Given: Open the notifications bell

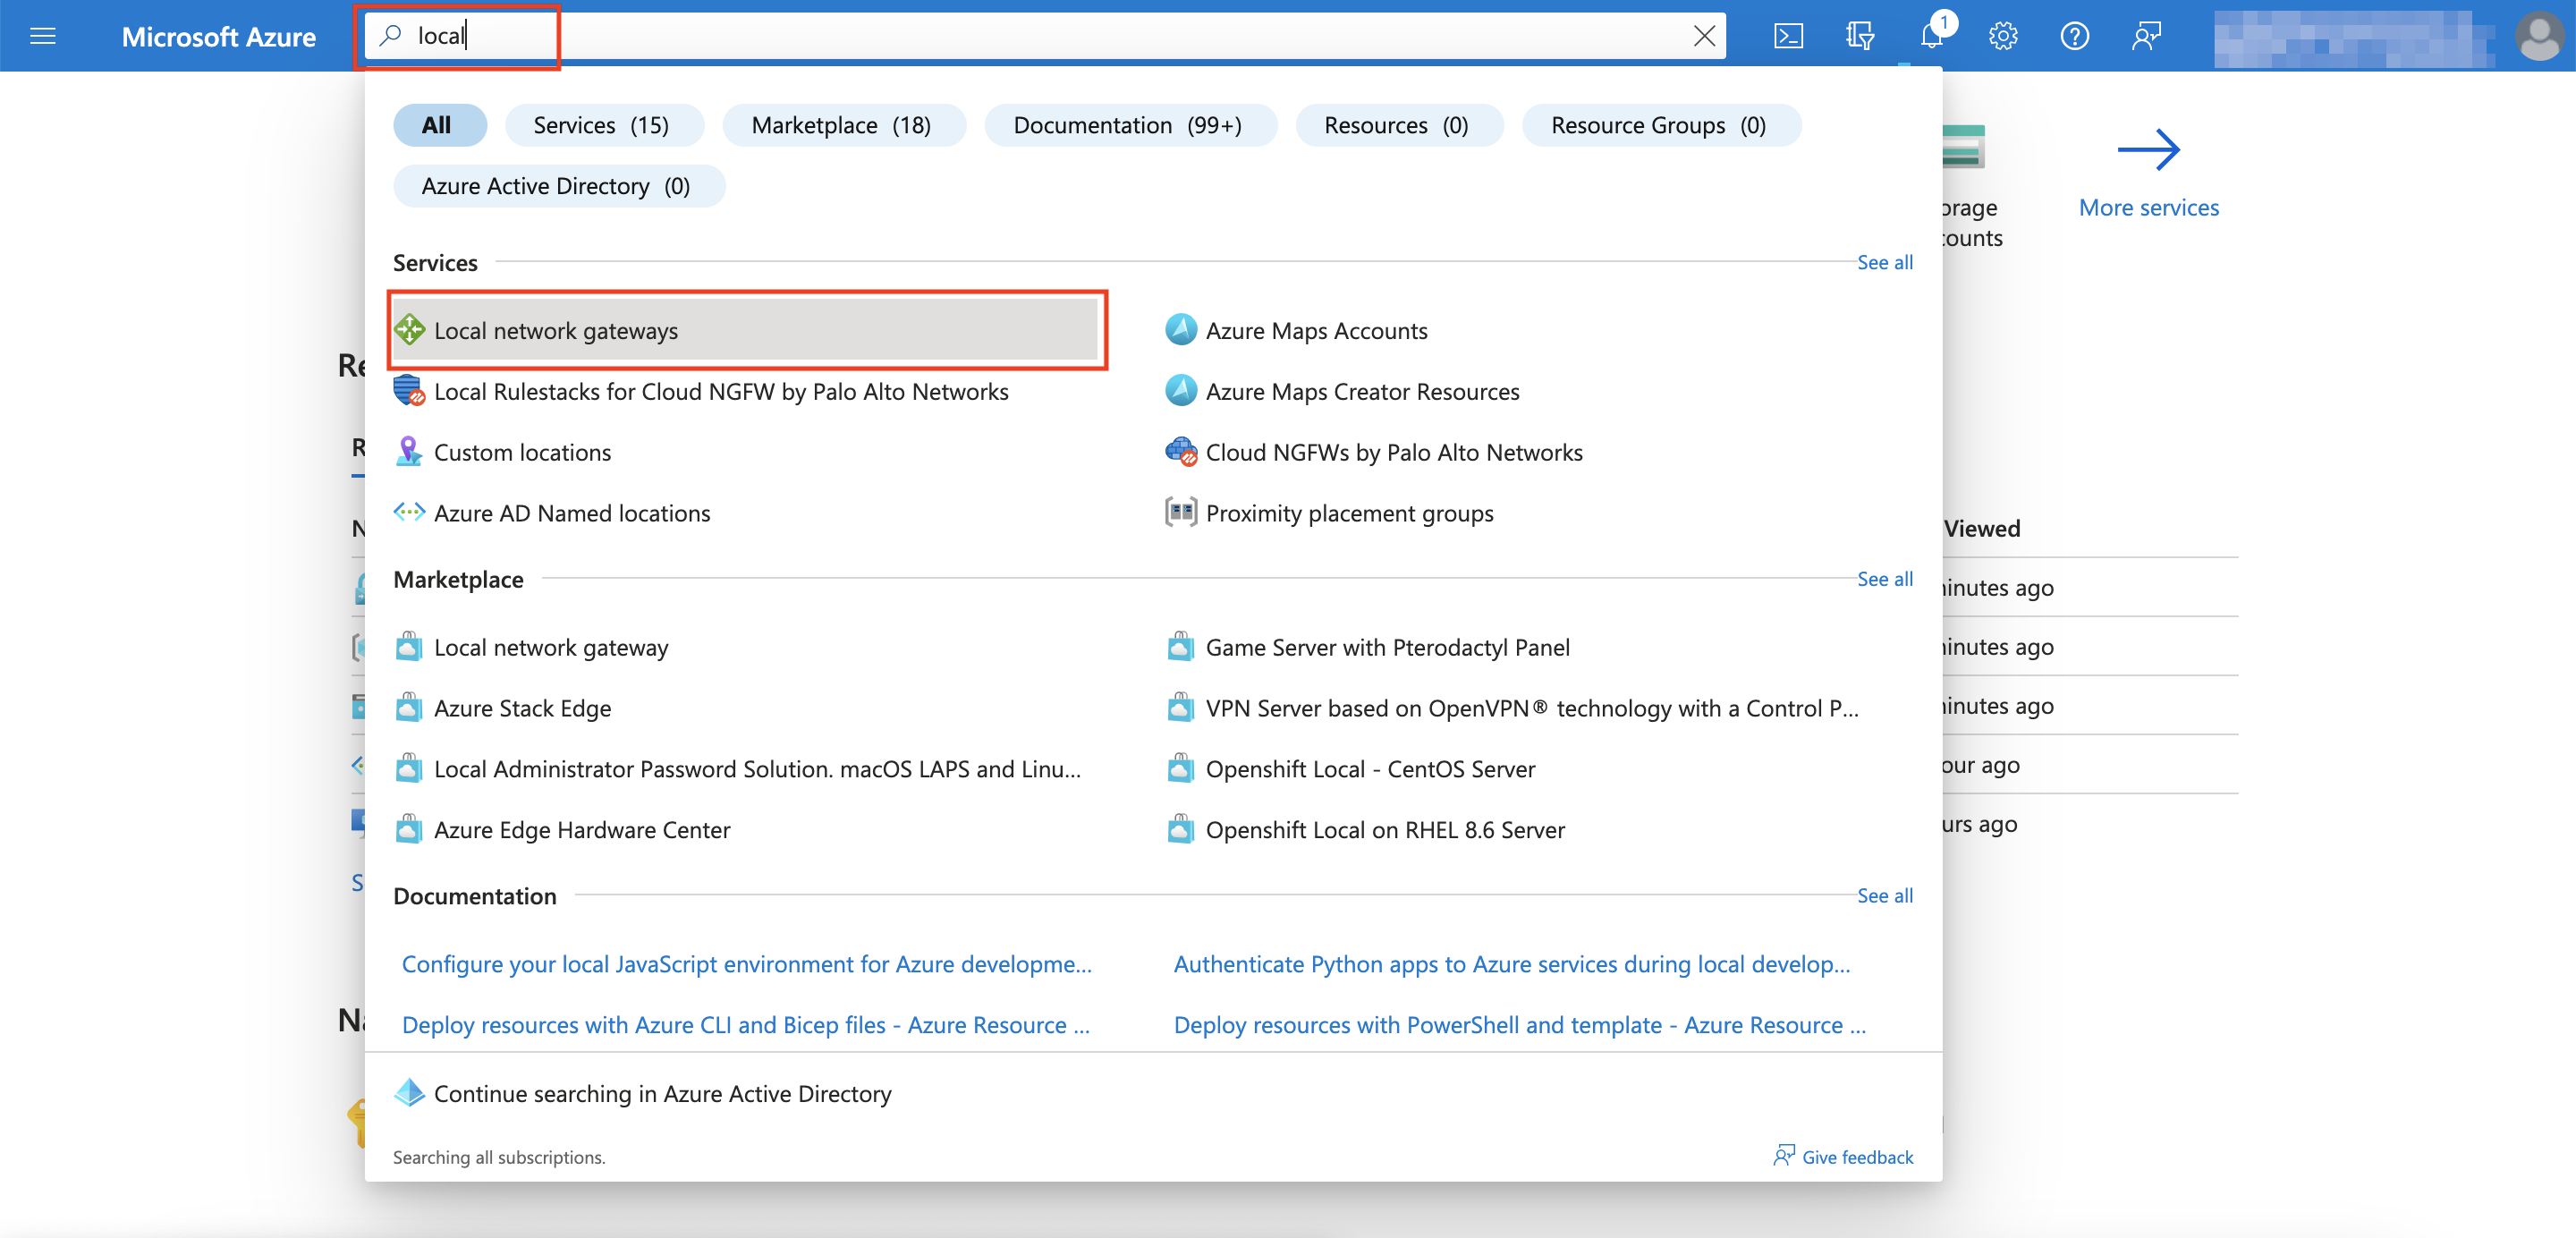Looking at the screenshot, I should pos(1931,37).
